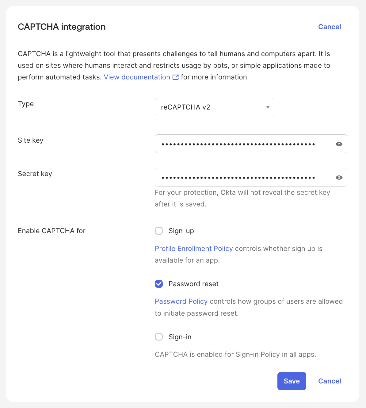Click Cancel next to the Save button
Image resolution: width=366 pixels, height=408 pixels.
[x=330, y=381]
